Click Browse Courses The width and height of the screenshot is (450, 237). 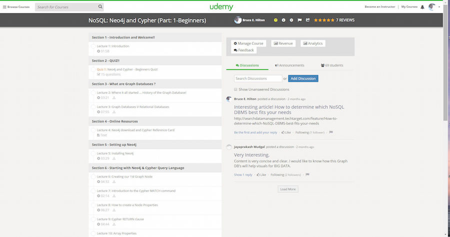(18, 7)
